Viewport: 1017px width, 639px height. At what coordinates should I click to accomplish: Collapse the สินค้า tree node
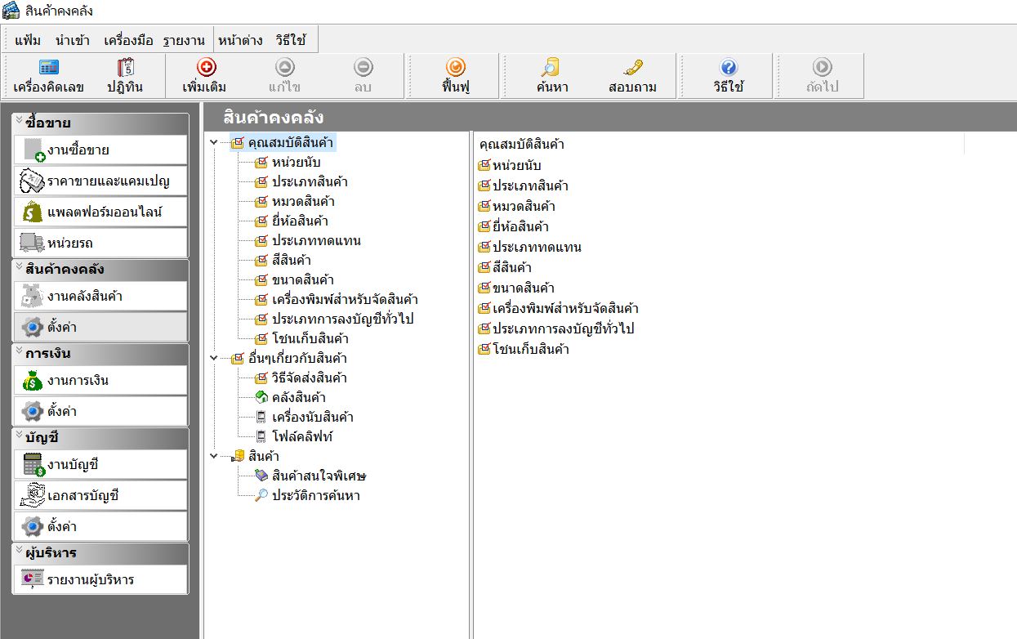[214, 456]
